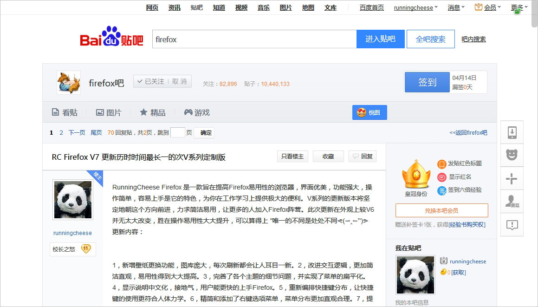Click the firefox吧 bar name
The image size is (538, 307).
pos(106,83)
